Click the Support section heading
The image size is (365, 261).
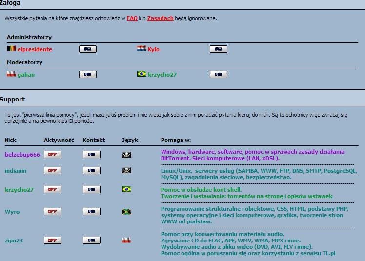point(12,100)
